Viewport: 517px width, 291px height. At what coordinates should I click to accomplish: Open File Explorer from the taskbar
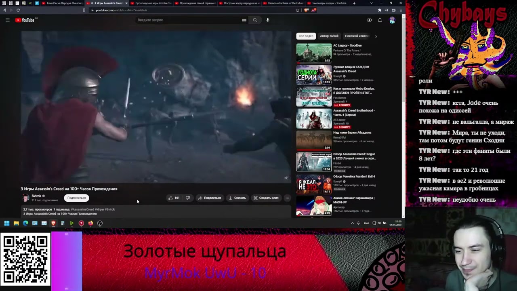point(16,223)
